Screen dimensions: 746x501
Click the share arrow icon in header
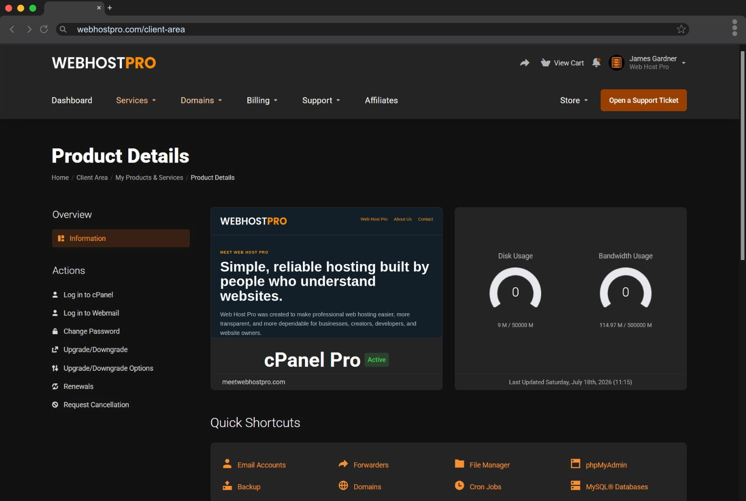(524, 62)
